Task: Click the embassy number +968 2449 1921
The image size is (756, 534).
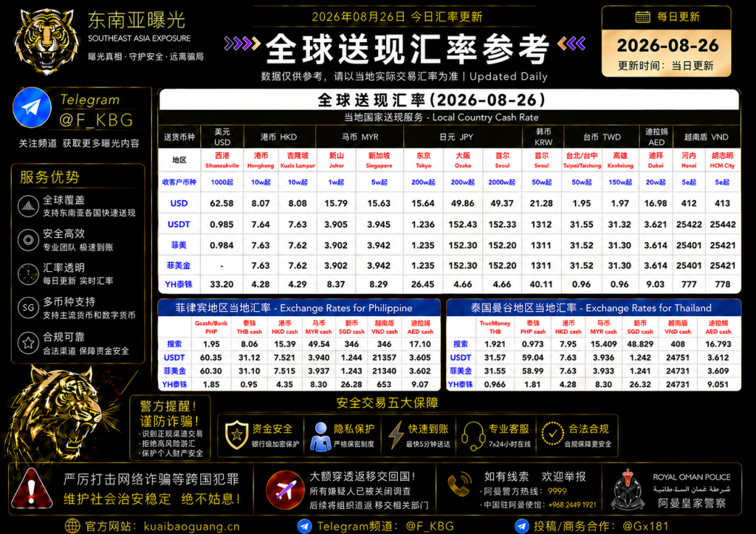Action: [572, 504]
